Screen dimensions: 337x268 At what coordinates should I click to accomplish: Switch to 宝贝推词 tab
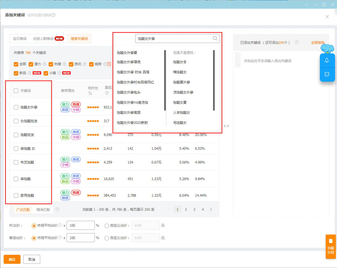point(20,39)
